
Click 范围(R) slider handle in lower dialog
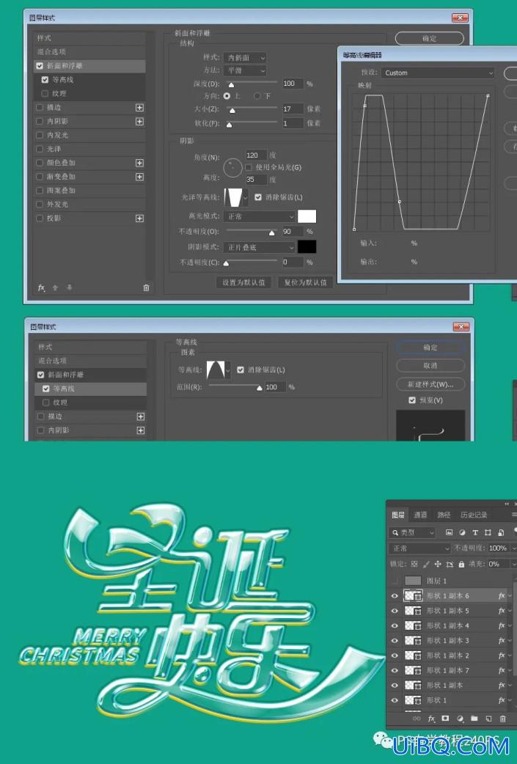(259, 388)
